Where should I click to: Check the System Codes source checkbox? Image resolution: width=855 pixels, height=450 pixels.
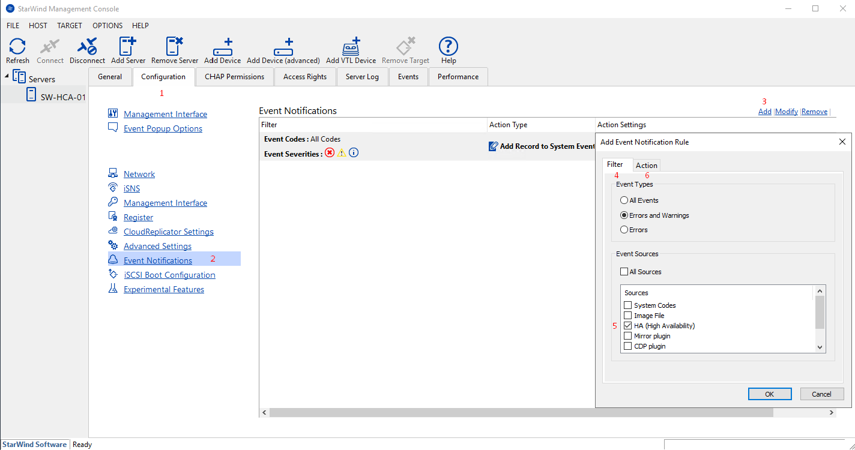tap(628, 305)
